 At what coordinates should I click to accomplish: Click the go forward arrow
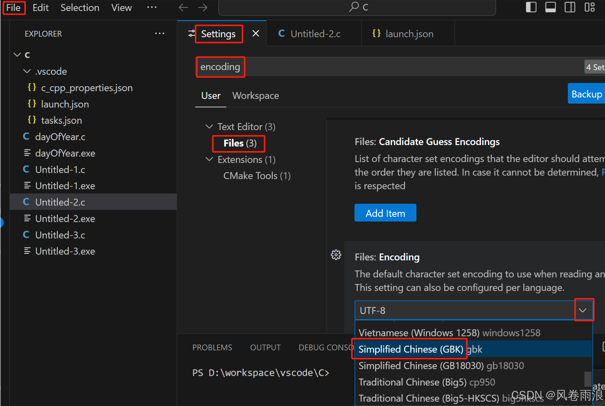pyautogui.click(x=203, y=8)
